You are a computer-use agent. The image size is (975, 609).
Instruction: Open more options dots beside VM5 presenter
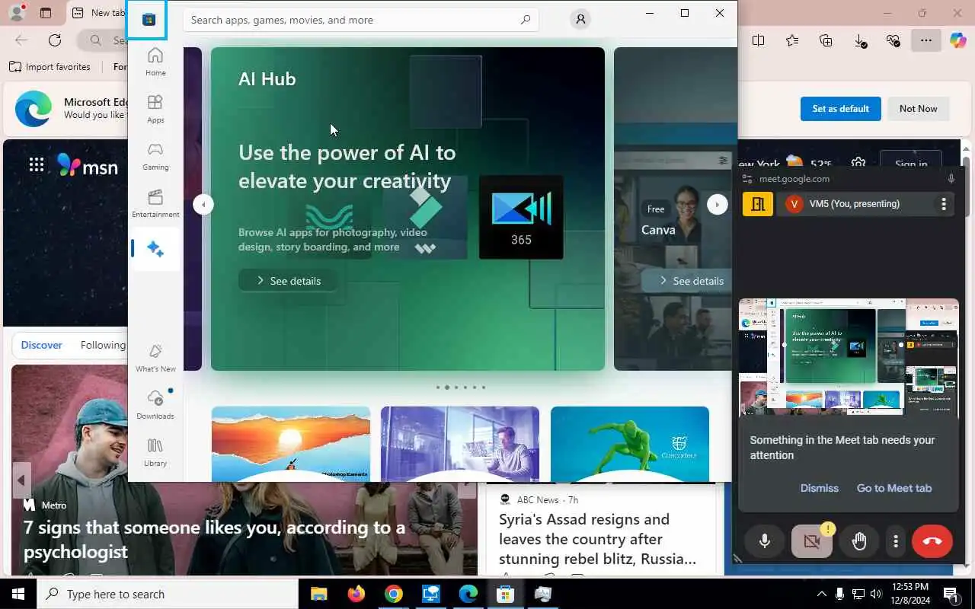944,204
